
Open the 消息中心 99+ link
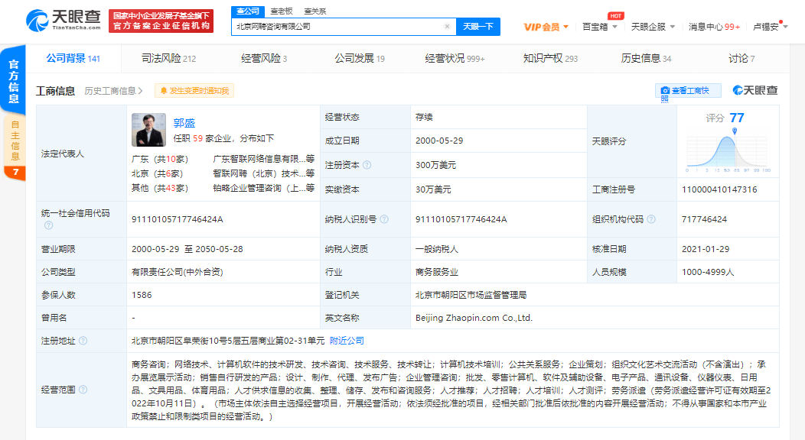[x=714, y=27]
